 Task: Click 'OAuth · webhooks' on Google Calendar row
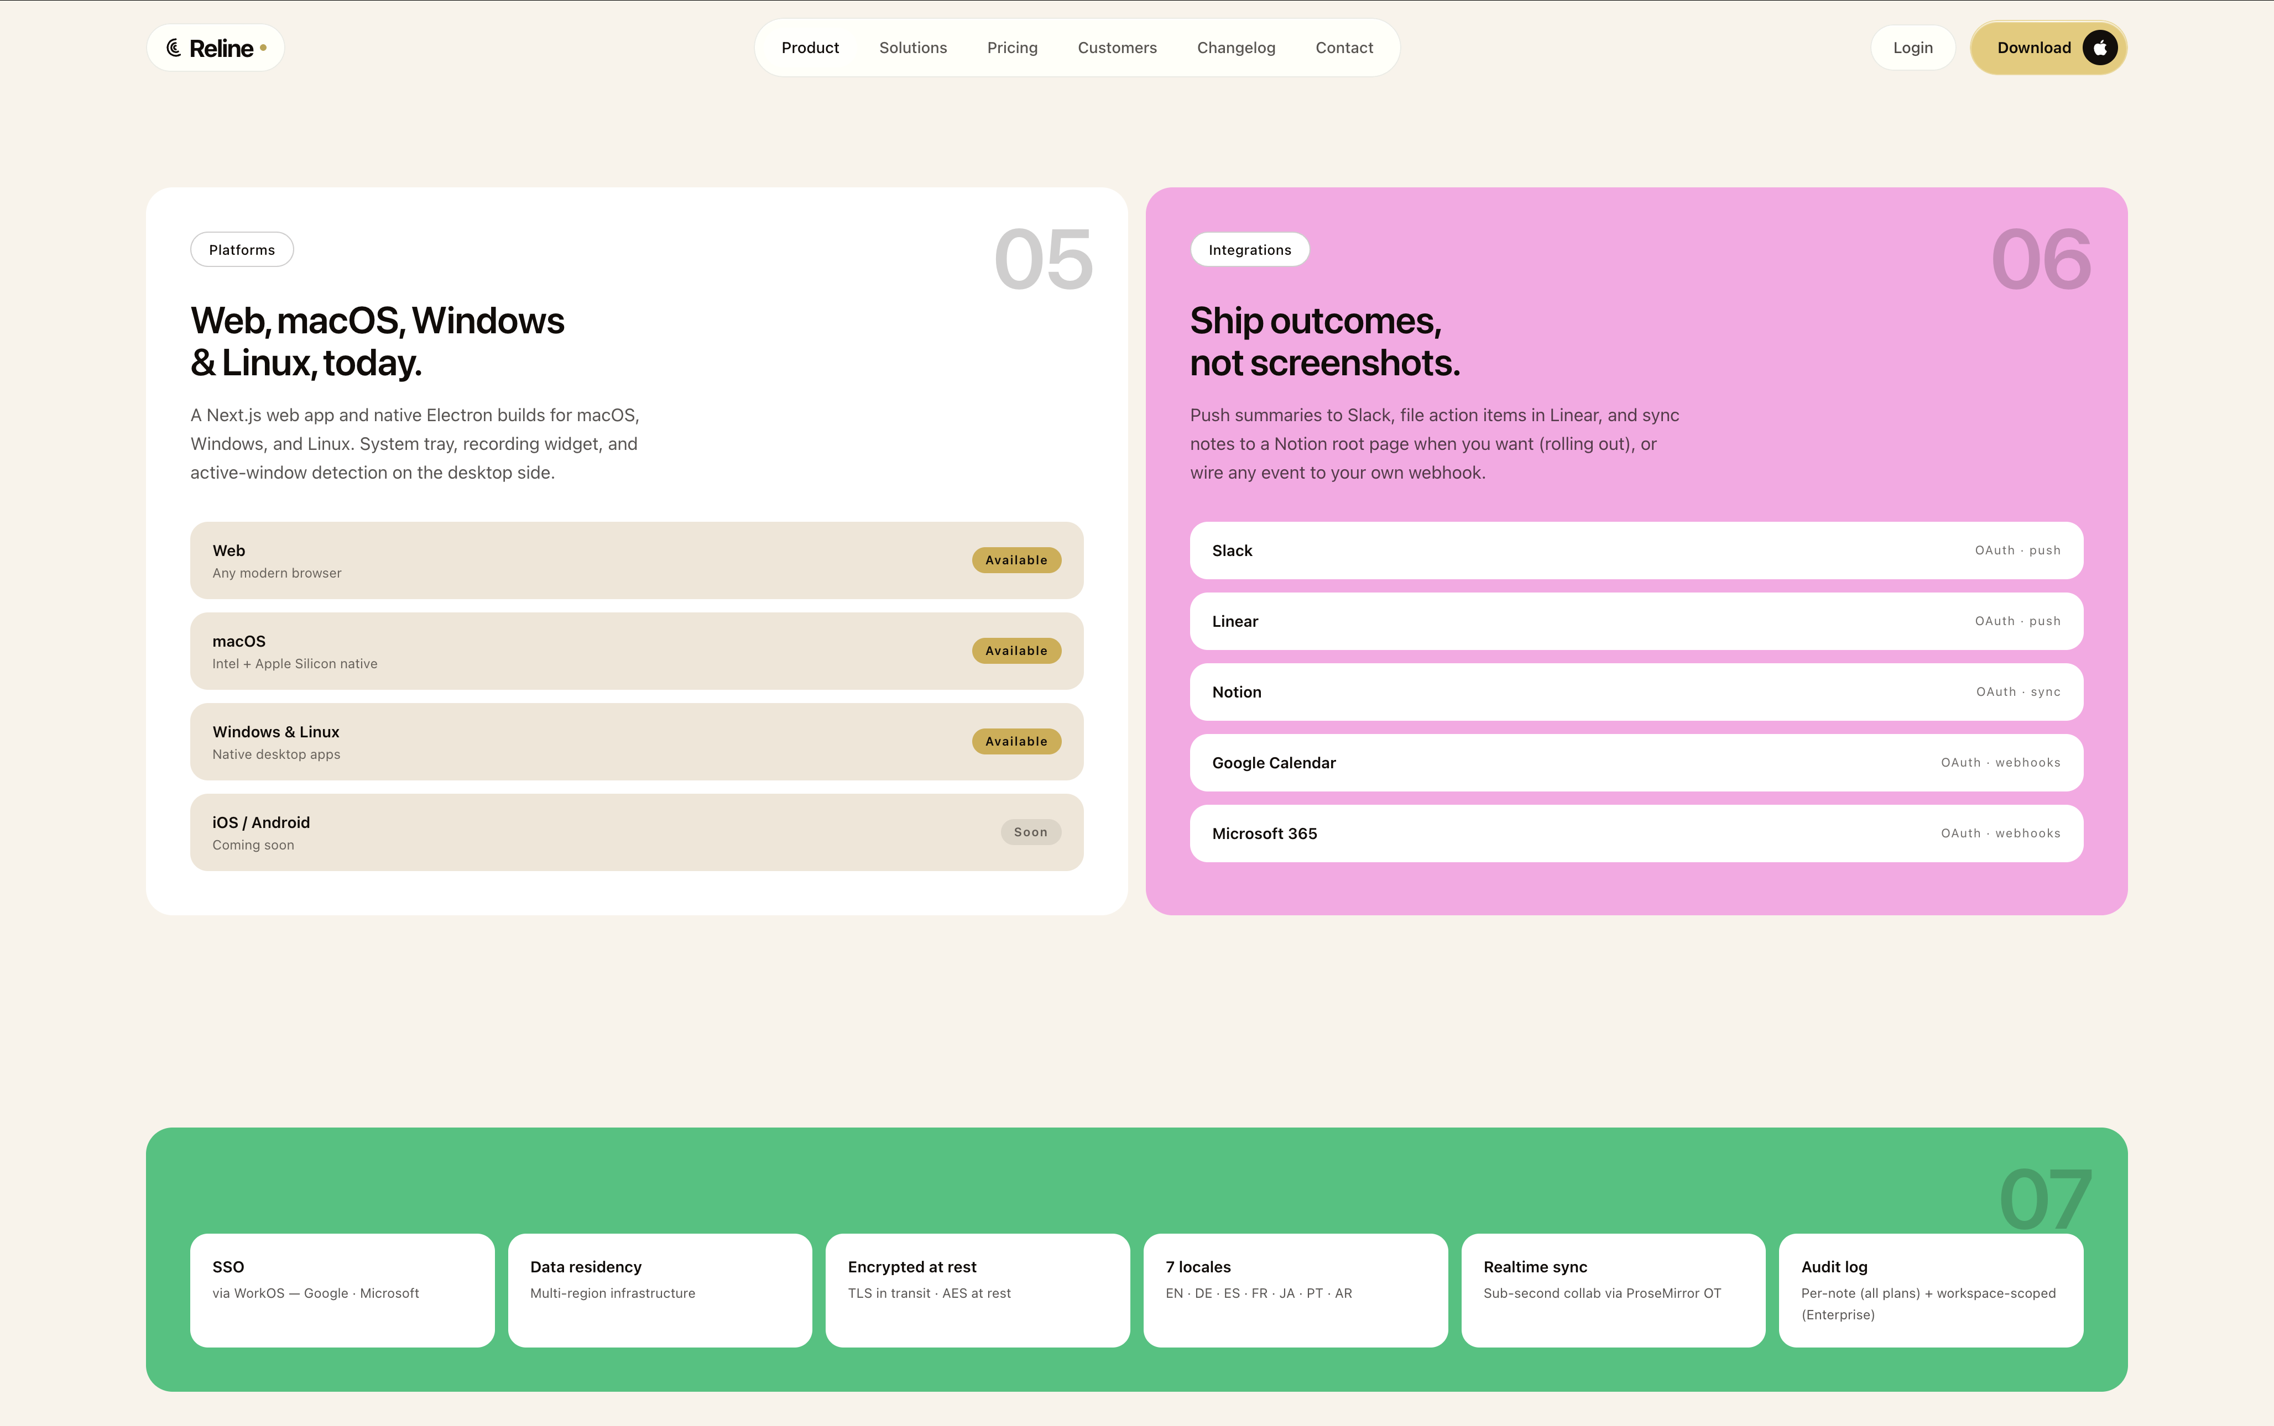[2000, 763]
